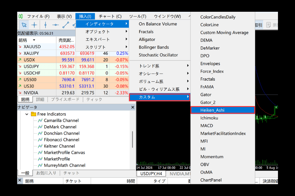The width and height of the screenshot is (295, 196).
Task: Open the 挿入(I) menu
Action: point(85,17)
